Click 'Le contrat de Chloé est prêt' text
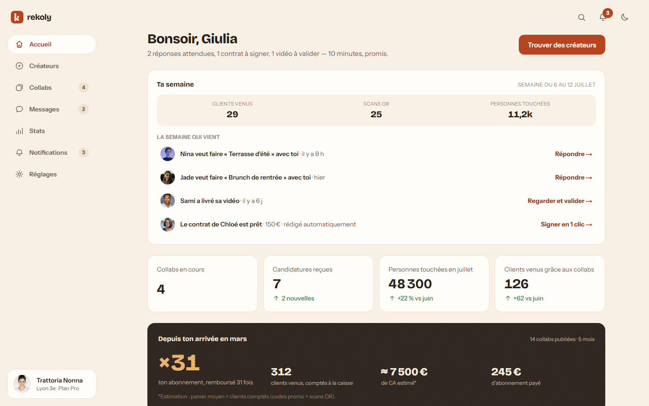649x406 pixels. coord(221,224)
